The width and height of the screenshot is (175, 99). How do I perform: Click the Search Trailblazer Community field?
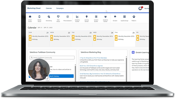click(52, 58)
